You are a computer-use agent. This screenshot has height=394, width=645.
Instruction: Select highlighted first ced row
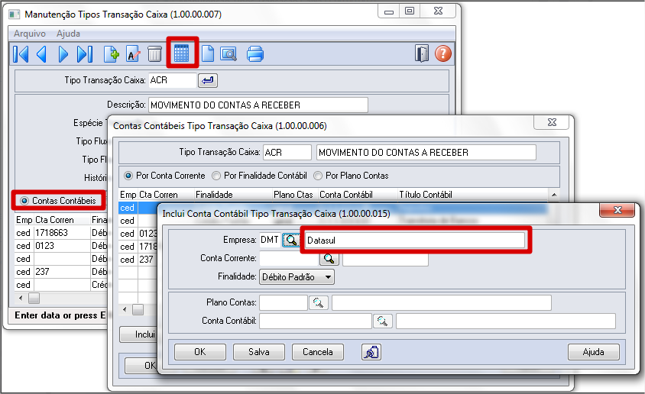(x=138, y=208)
